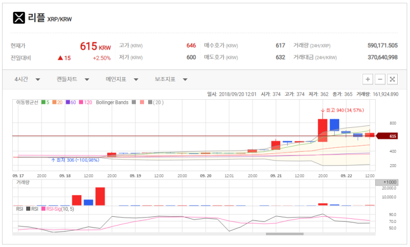Open the 보조지표 indicator dropdown

click(x=171, y=79)
